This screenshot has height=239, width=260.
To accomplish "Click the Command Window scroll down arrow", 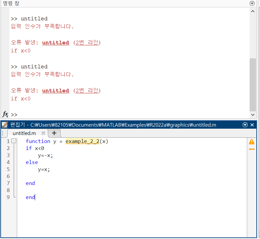I will coord(253,115).
